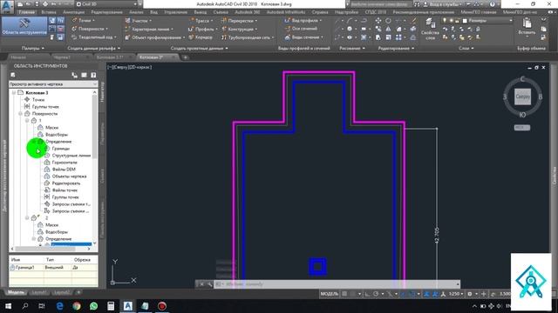
Task: Click the Поверхности surfaces tool icon
Action: [74, 29]
